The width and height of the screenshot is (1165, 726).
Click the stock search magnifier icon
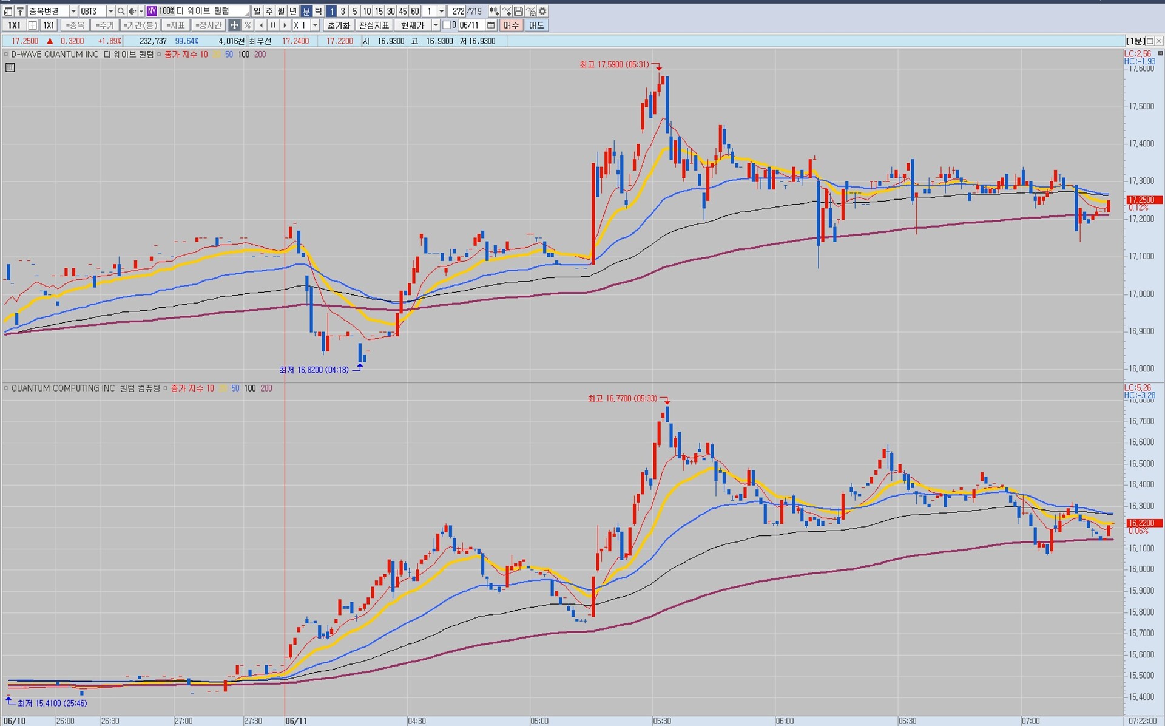pyautogui.click(x=121, y=12)
